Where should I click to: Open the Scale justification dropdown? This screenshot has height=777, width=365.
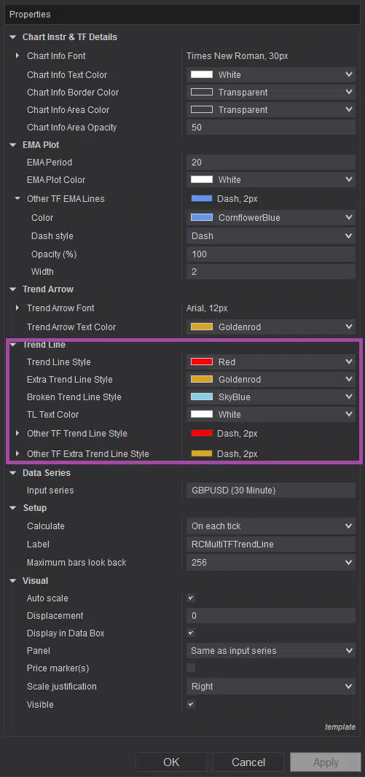coord(271,687)
